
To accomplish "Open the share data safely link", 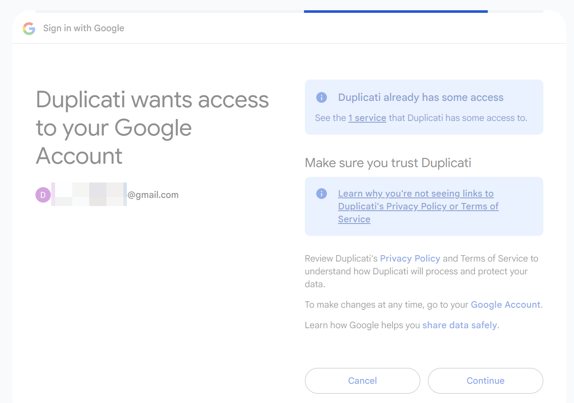I will pyautogui.click(x=460, y=325).
